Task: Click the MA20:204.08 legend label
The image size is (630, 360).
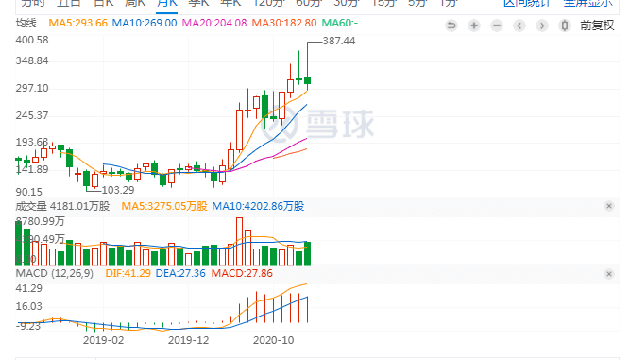Action: (214, 23)
